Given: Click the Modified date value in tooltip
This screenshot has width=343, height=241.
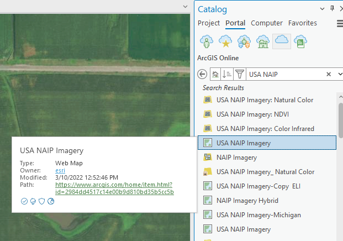Looking at the screenshot, I should 87,177.
